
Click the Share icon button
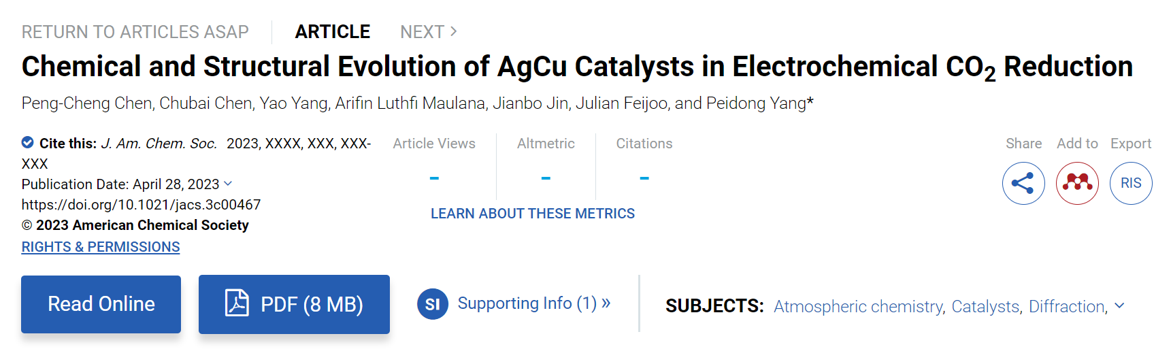tap(1023, 183)
